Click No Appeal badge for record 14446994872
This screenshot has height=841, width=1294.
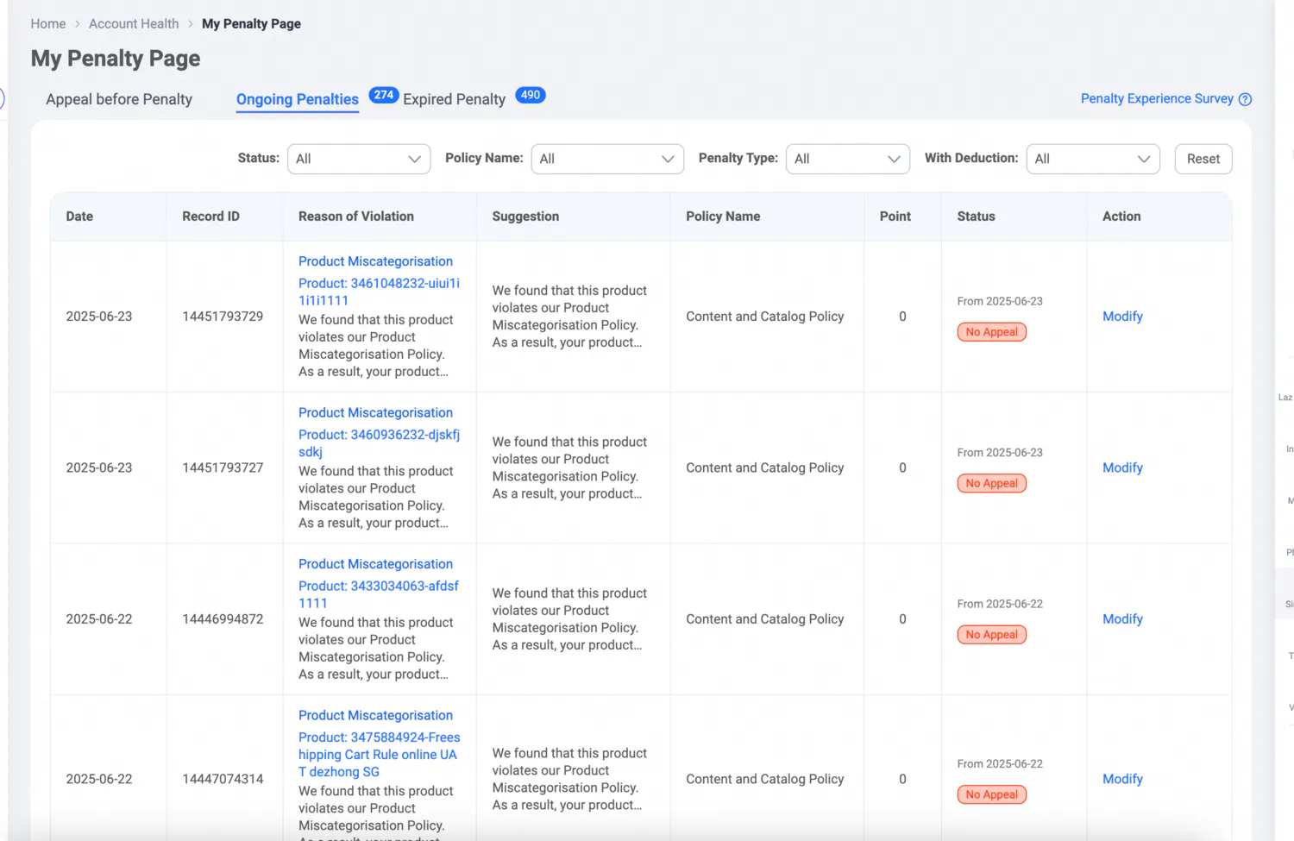(x=991, y=635)
